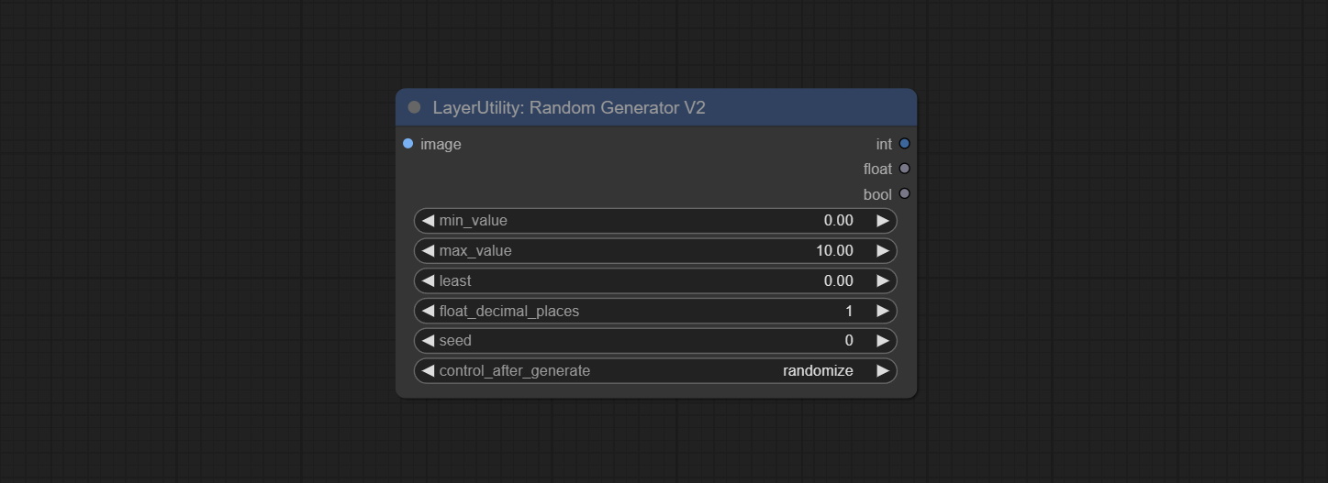Decrease min_value with left arrow

pos(428,221)
